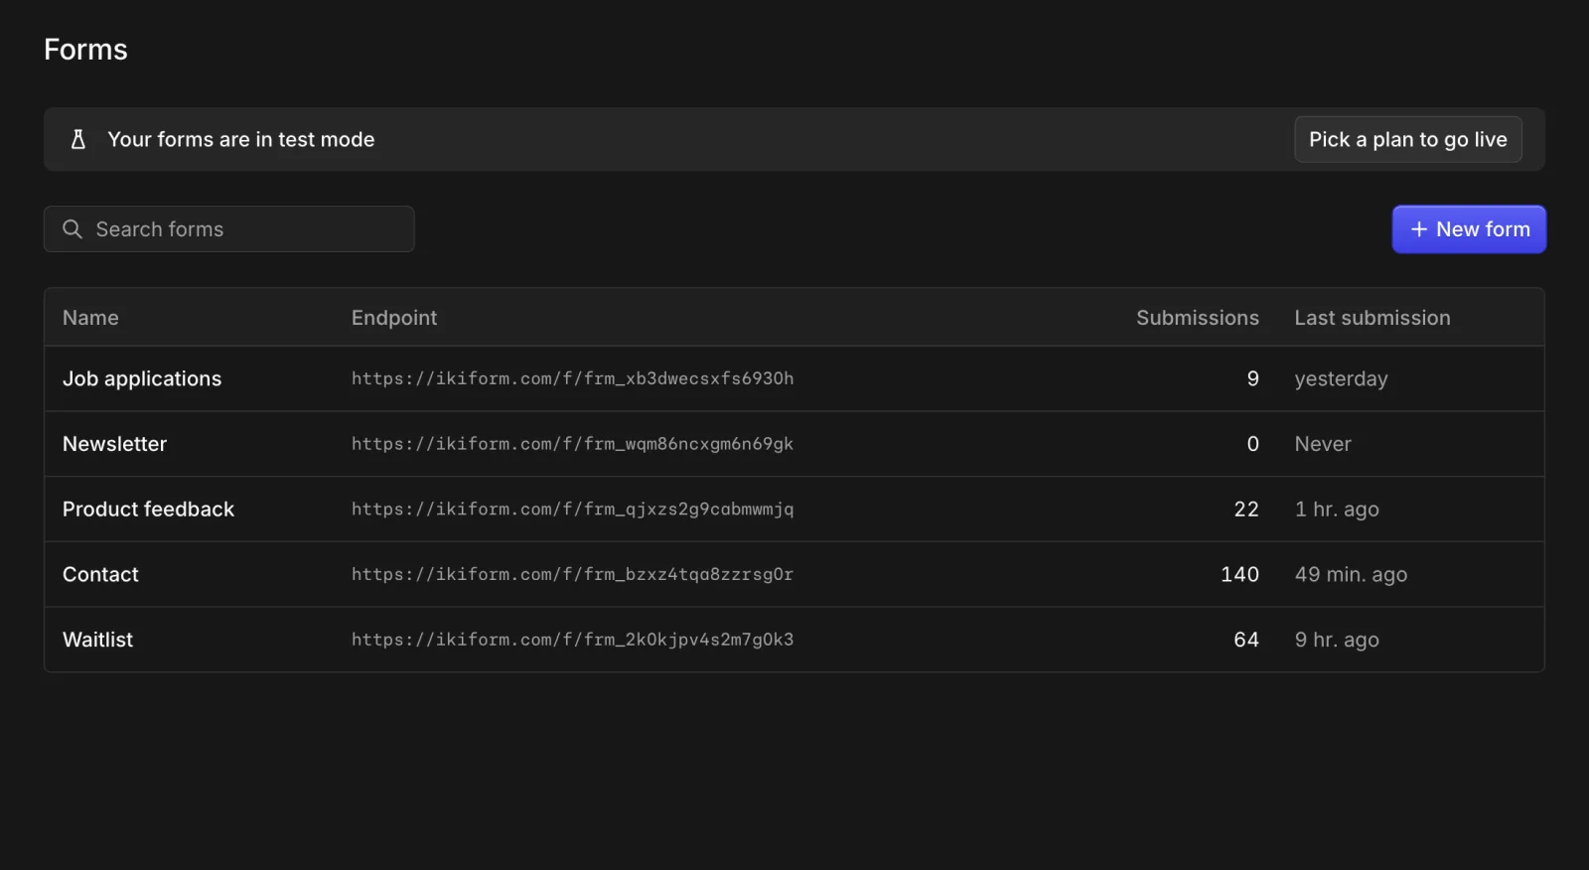Click submission count 140 for Contact
Viewport: 1589px width, 870px height.
[x=1239, y=574]
